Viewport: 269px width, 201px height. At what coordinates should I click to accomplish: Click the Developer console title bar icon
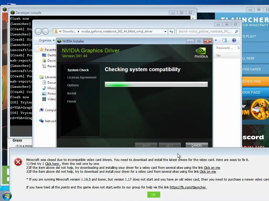(x=13, y=13)
